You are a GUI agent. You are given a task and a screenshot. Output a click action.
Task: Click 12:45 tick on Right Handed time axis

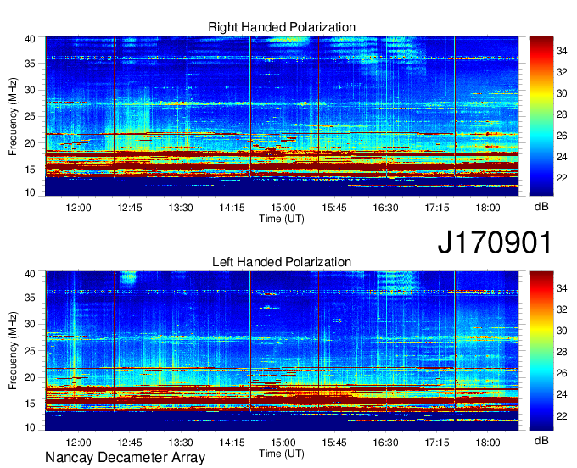tap(130, 208)
